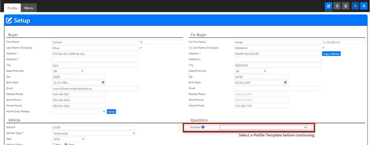The width and height of the screenshot is (370, 145).
Task: Click the Co-Buyer Email input field
Action: pyautogui.click(x=277, y=88)
